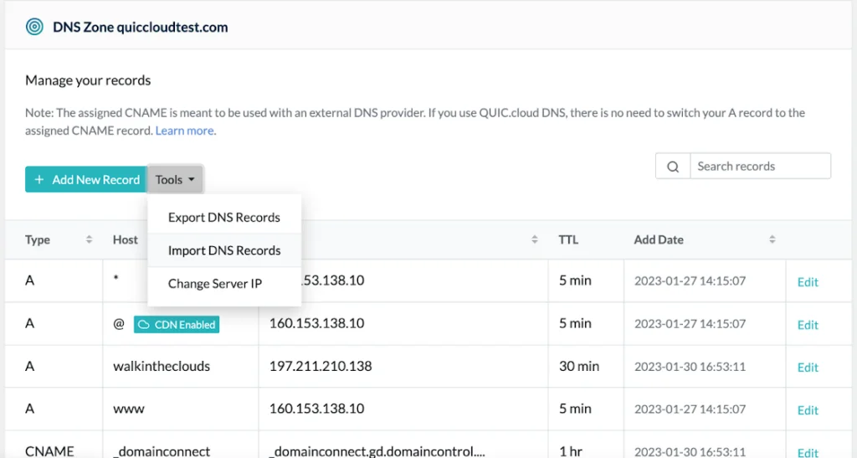Screen dimensions: 857x458
Task: Click the search magnifier icon
Action: tap(673, 166)
